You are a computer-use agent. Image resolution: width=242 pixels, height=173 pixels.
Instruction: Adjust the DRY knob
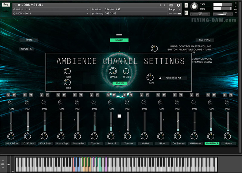pos(67,71)
